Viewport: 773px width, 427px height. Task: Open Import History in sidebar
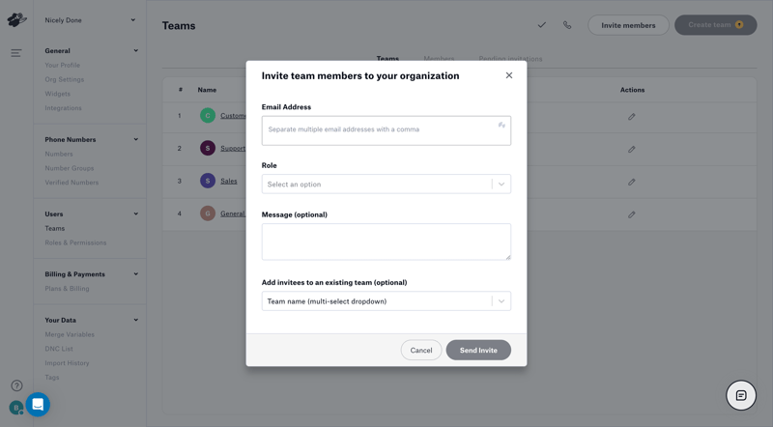[67, 363]
